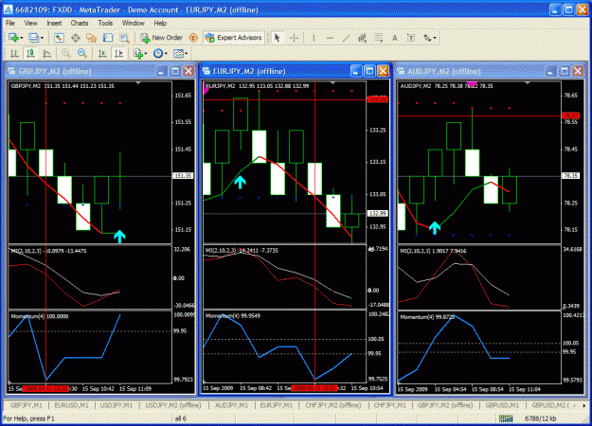Switch to the EURUSD,M1 chart tab
This screenshot has height=426, width=592.
click(x=71, y=405)
